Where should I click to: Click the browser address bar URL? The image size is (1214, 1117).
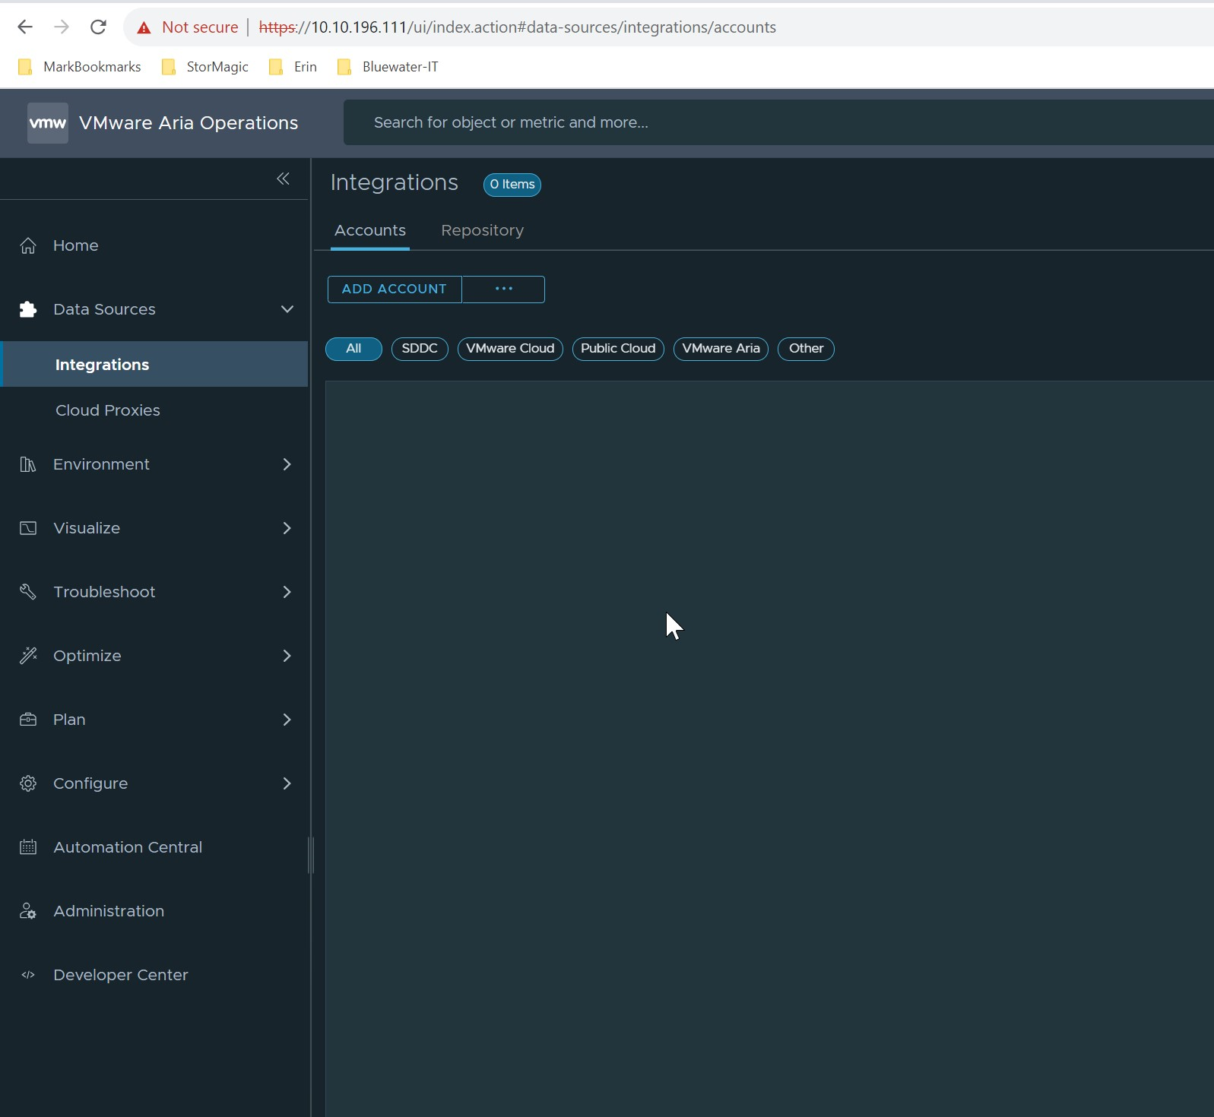(x=517, y=27)
